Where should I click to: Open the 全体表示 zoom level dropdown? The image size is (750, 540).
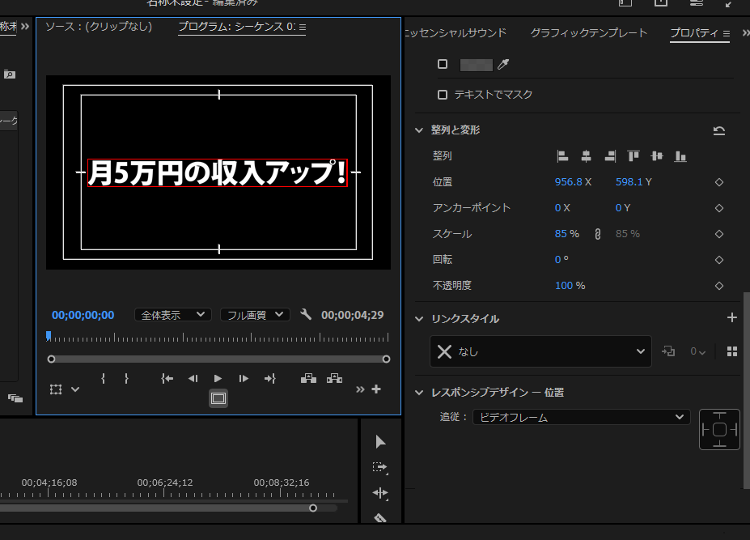(x=173, y=315)
